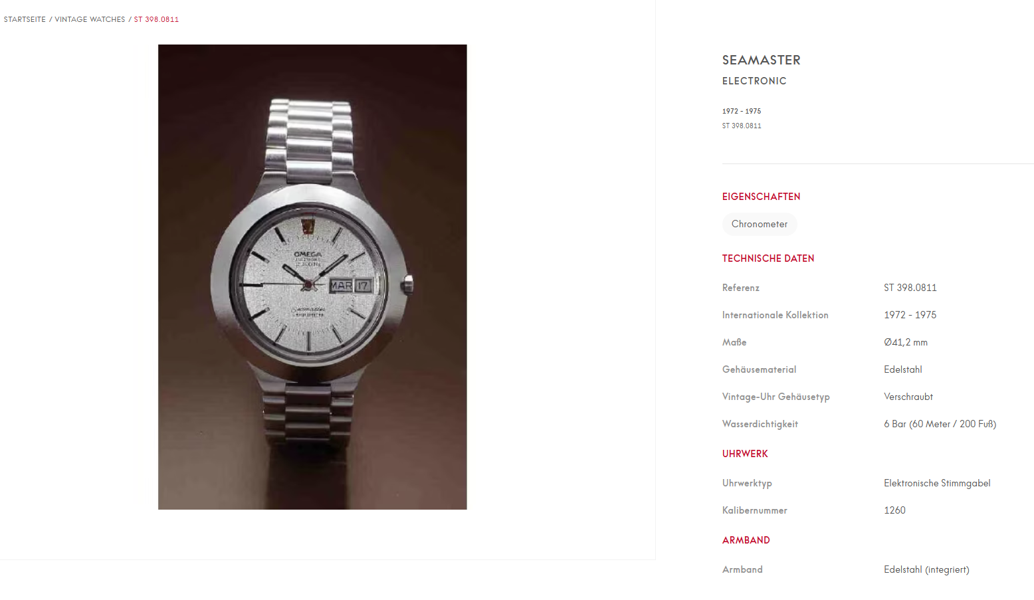Click the Eigenschaften section heading
The width and height of the screenshot is (1034, 600).
click(x=762, y=197)
